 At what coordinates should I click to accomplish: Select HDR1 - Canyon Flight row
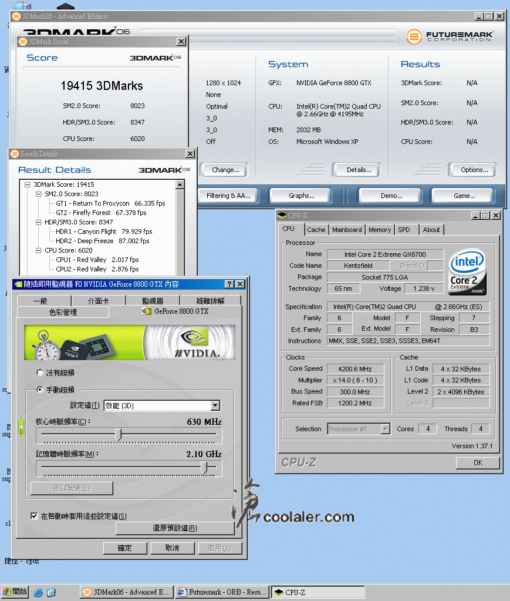[104, 231]
